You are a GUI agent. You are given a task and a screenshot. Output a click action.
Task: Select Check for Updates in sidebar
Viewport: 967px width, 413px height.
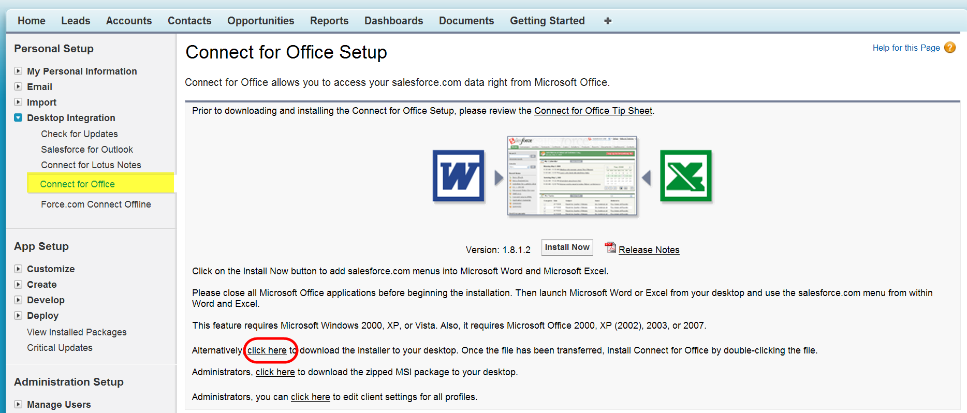(80, 134)
